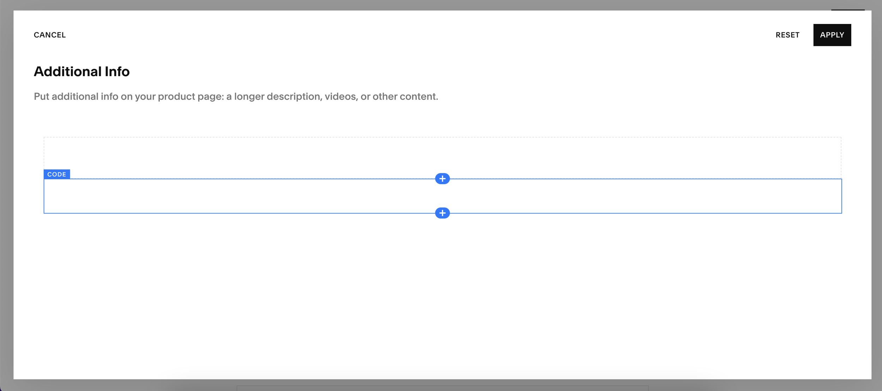Click inside the selected code block
This screenshot has height=391, width=882.
pos(247,196)
